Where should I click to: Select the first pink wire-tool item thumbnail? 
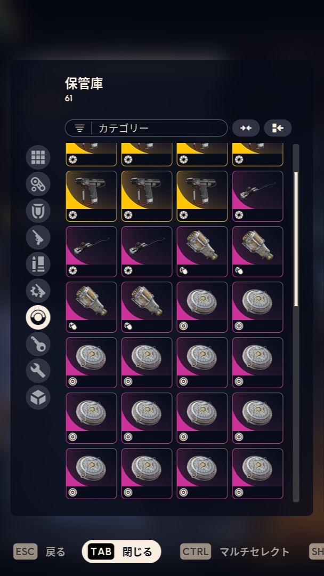[257, 196]
